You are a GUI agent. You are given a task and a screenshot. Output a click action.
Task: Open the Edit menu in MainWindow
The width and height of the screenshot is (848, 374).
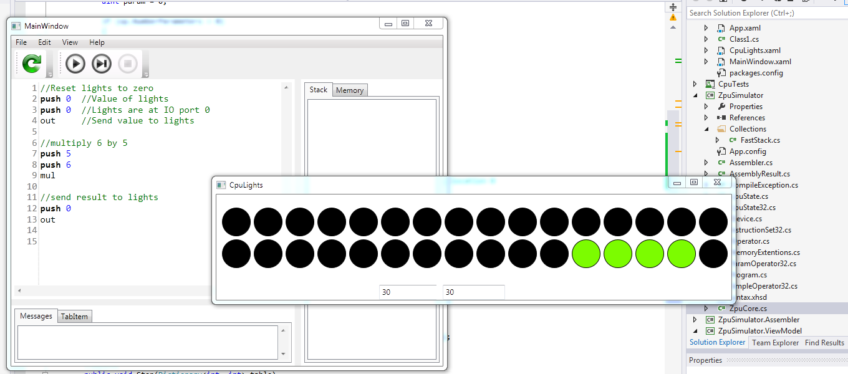44,42
